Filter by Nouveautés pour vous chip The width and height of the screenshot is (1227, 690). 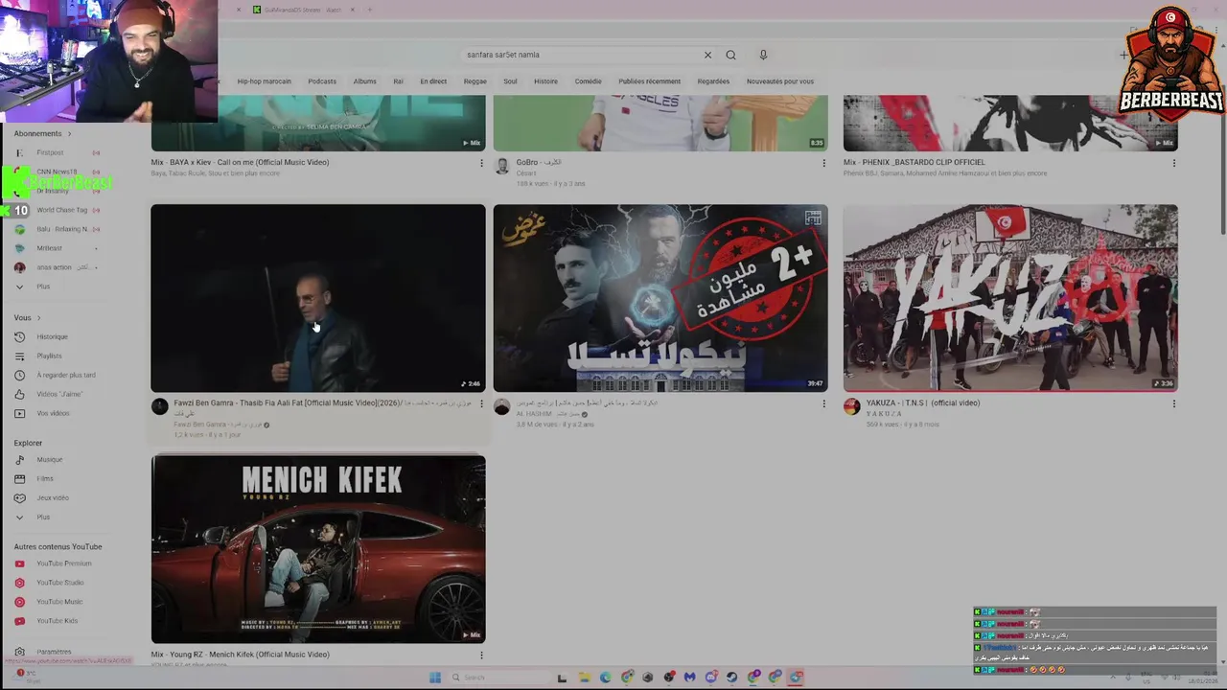[x=779, y=81]
